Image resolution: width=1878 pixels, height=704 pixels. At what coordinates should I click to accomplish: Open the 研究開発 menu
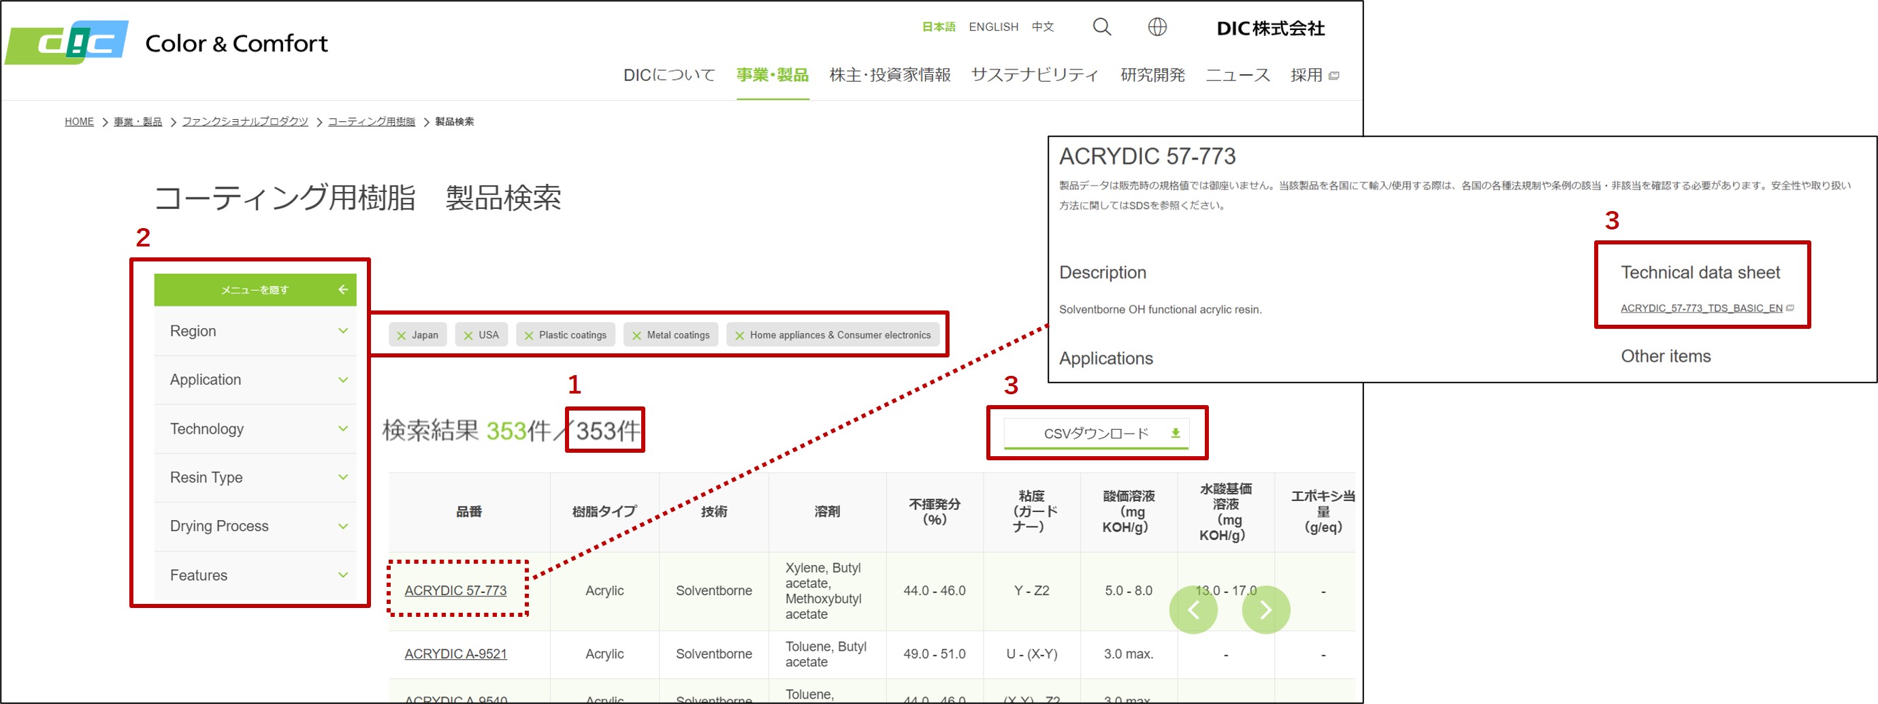[x=1152, y=75]
